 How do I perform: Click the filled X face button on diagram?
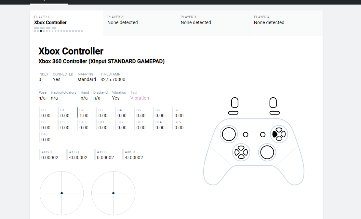[x=275, y=134]
